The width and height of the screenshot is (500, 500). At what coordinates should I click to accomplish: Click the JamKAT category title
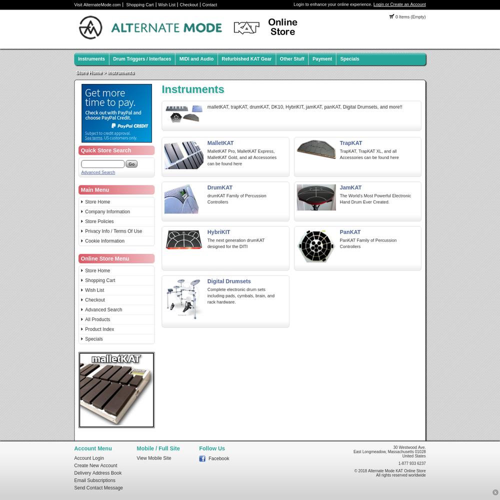coord(350,188)
